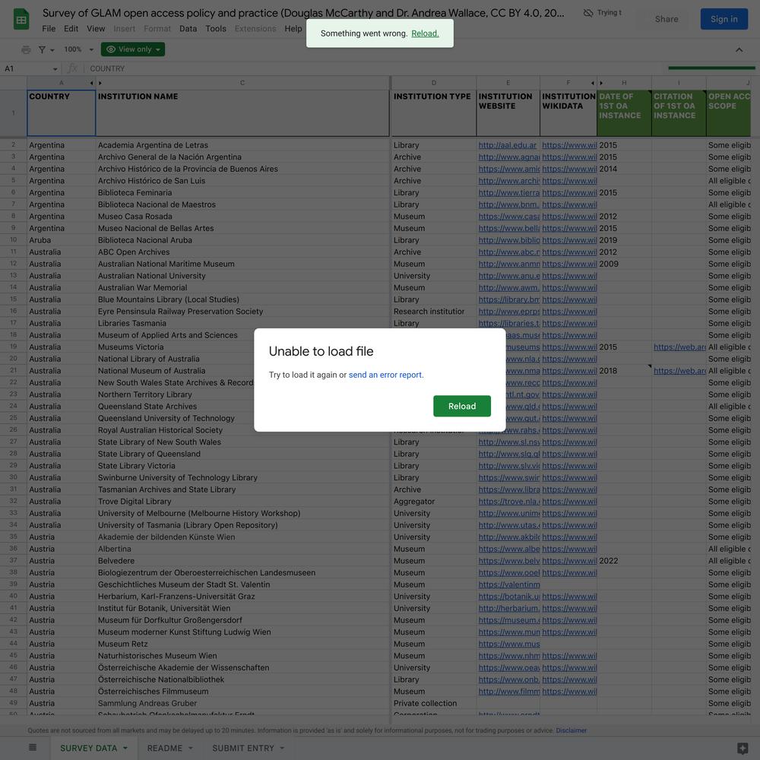Viewport: 760px width, 760px height.
Task: Open the File menu
Action: click(49, 29)
